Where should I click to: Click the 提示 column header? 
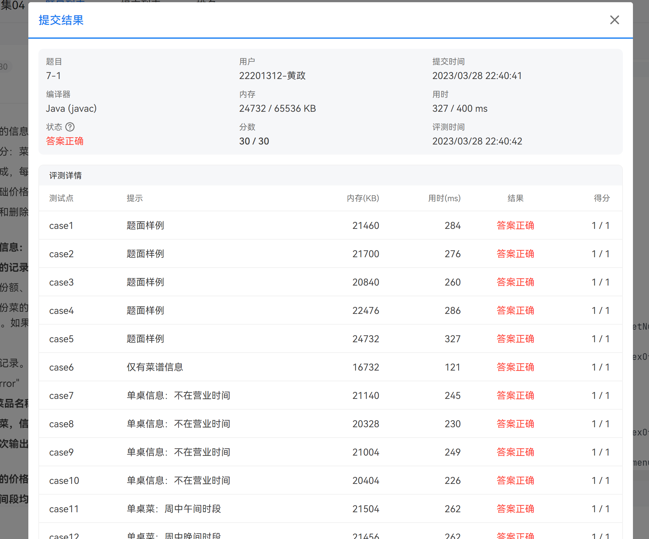(135, 198)
